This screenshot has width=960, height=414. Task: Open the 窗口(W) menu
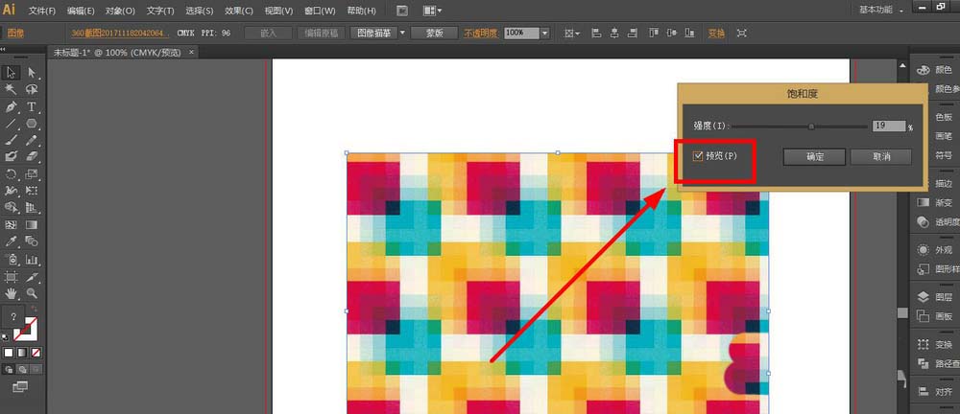(320, 11)
